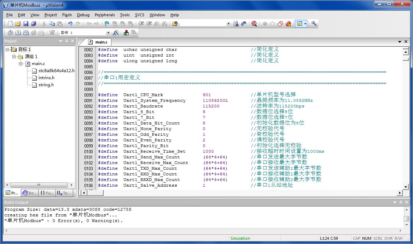Close the Build Output panel
Image resolution: width=413 pixels, height=244 pixels.
[x=406, y=202]
